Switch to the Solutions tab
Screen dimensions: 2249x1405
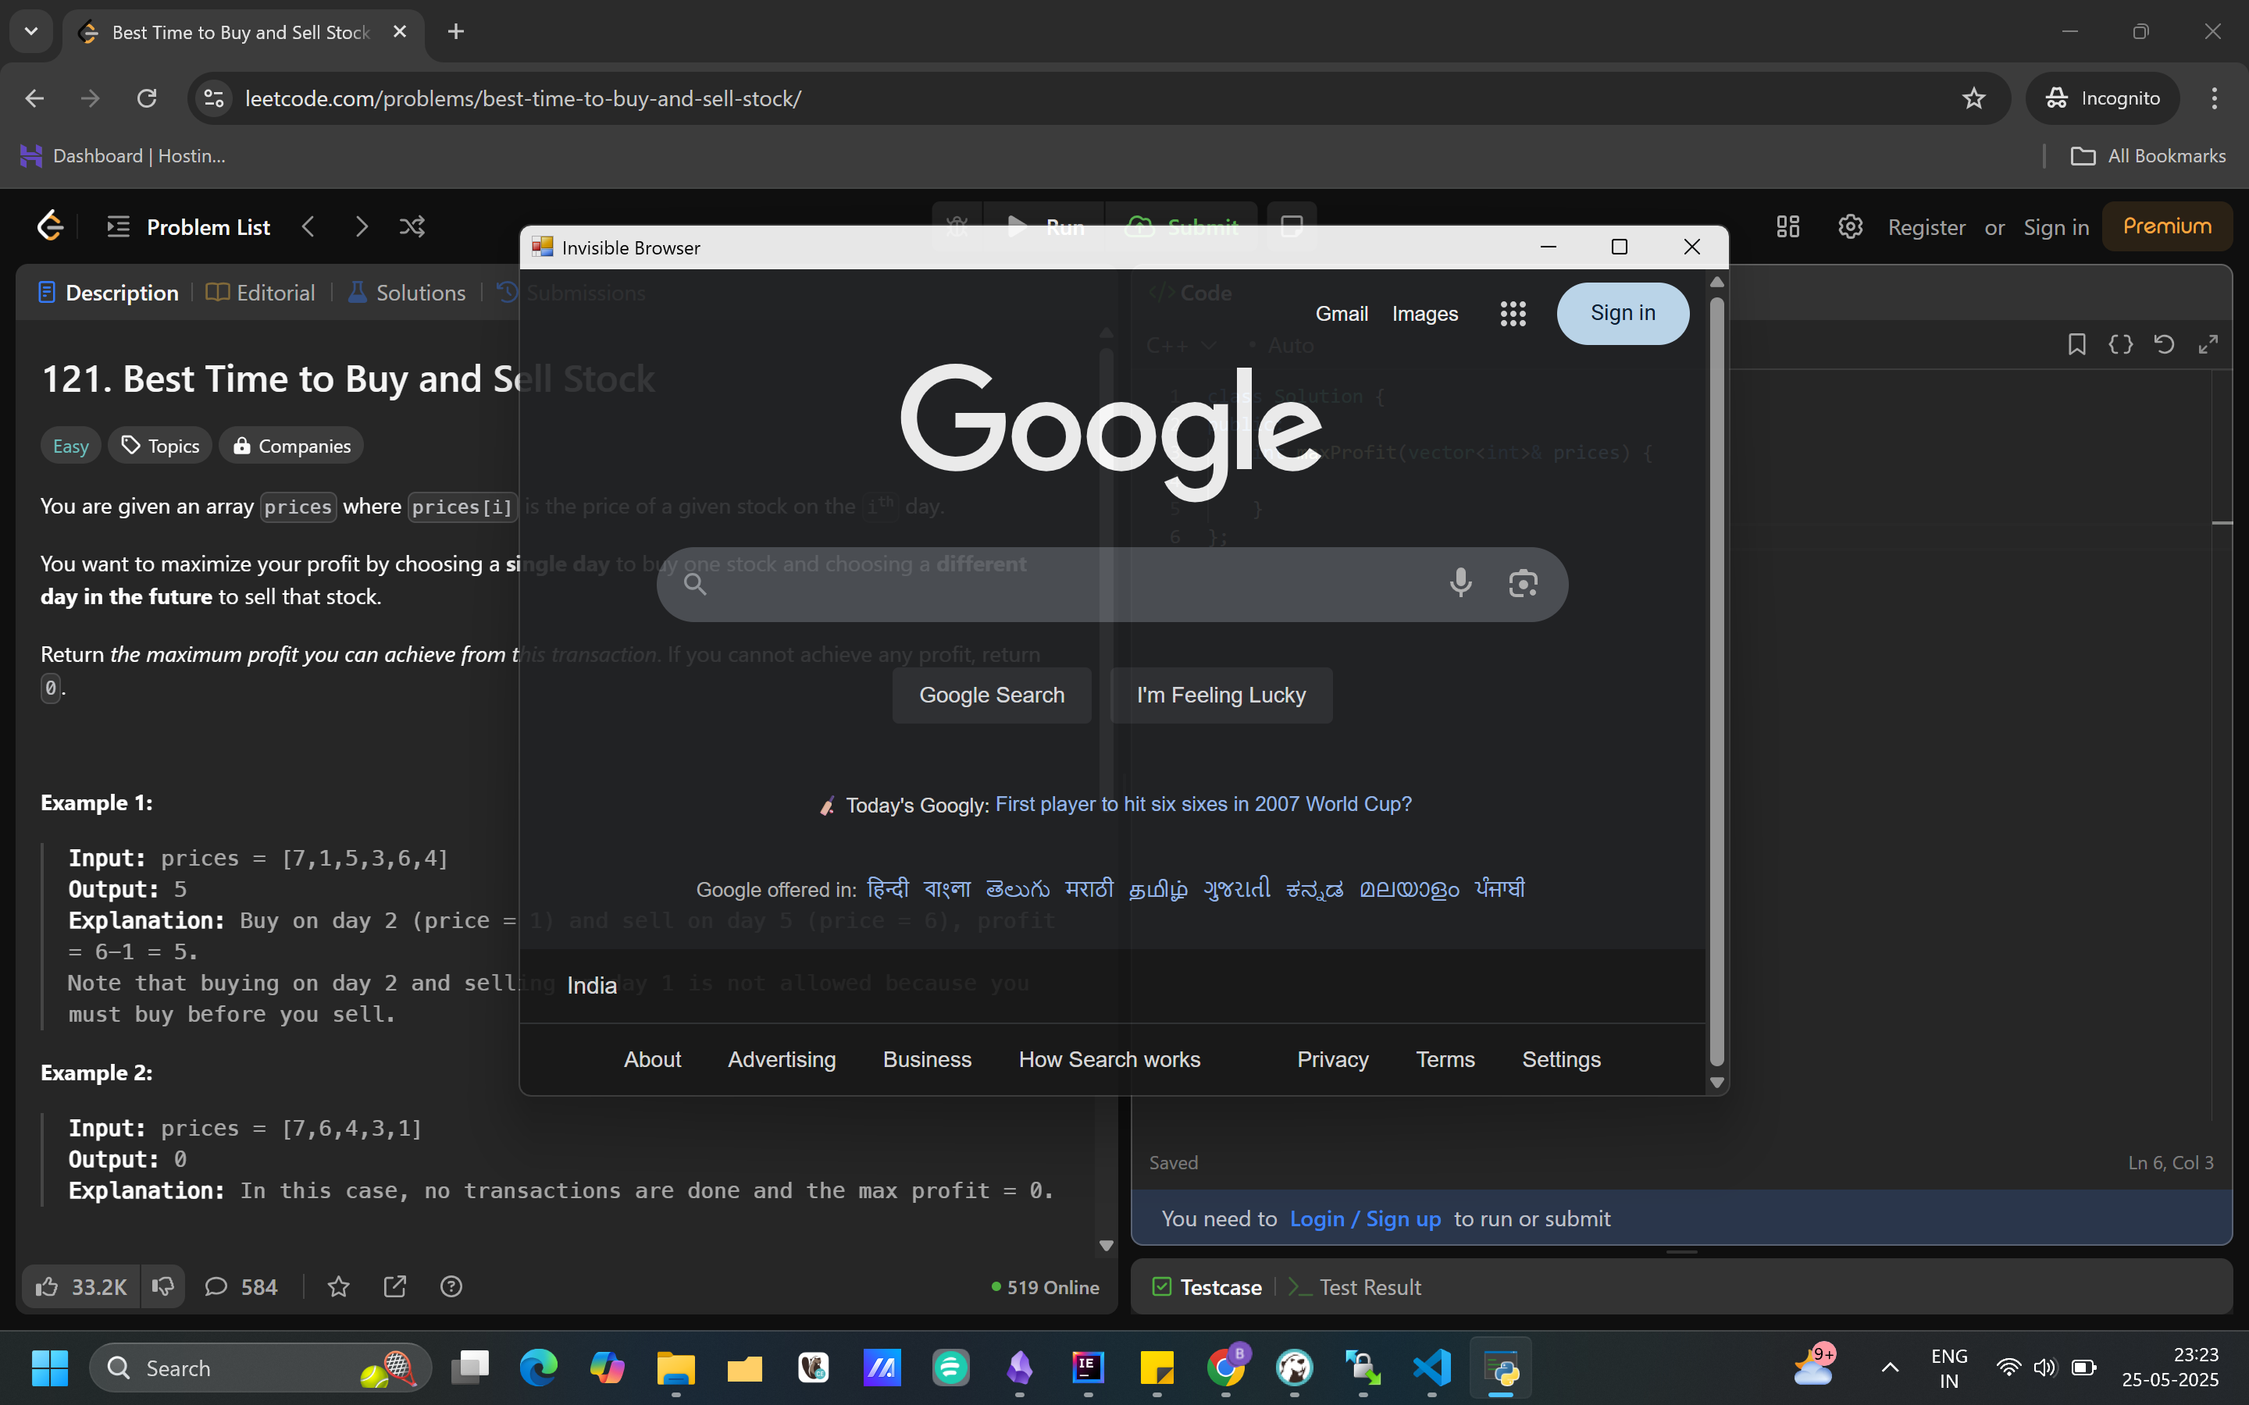pyautogui.click(x=406, y=293)
